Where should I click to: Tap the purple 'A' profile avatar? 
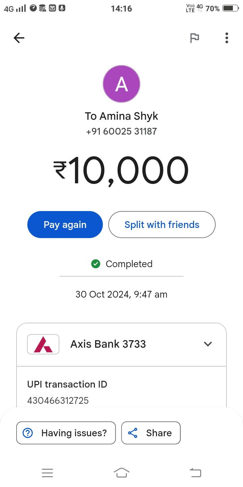122,84
